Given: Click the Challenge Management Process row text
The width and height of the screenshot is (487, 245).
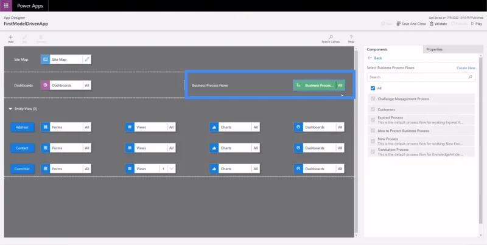Looking at the screenshot, I should pos(404,98).
